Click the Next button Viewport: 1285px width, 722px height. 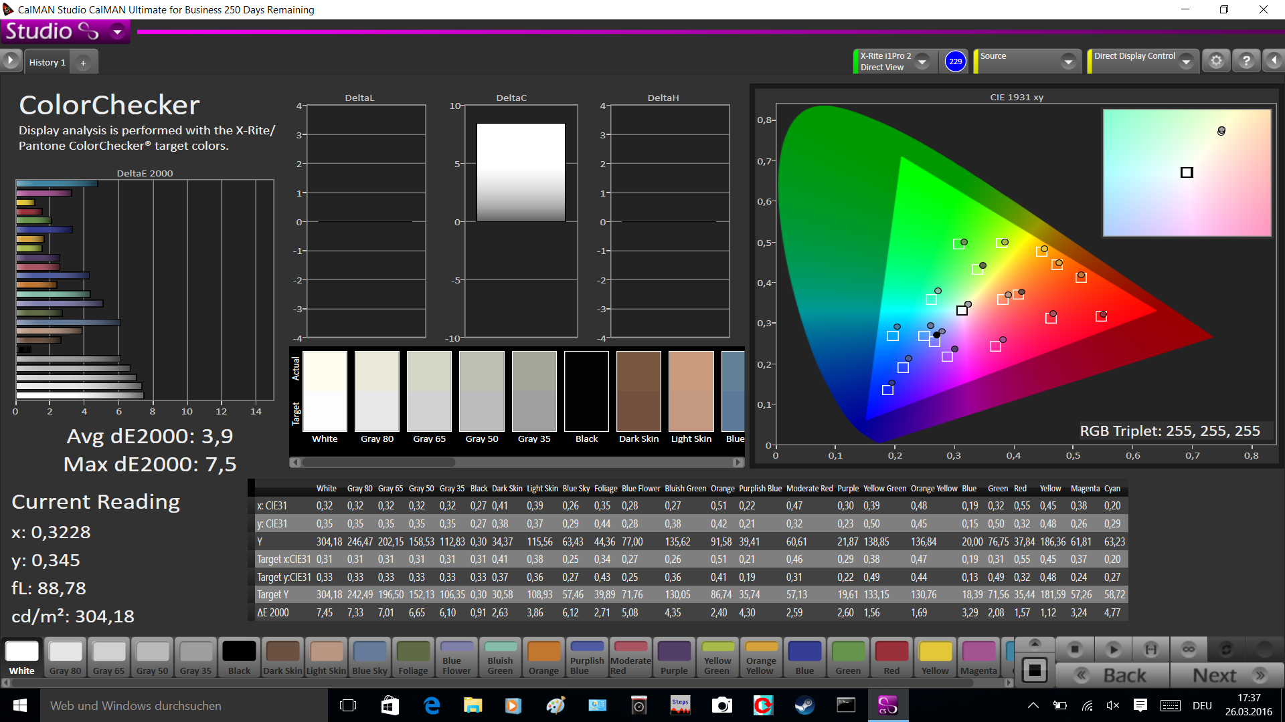pyautogui.click(x=1227, y=675)
